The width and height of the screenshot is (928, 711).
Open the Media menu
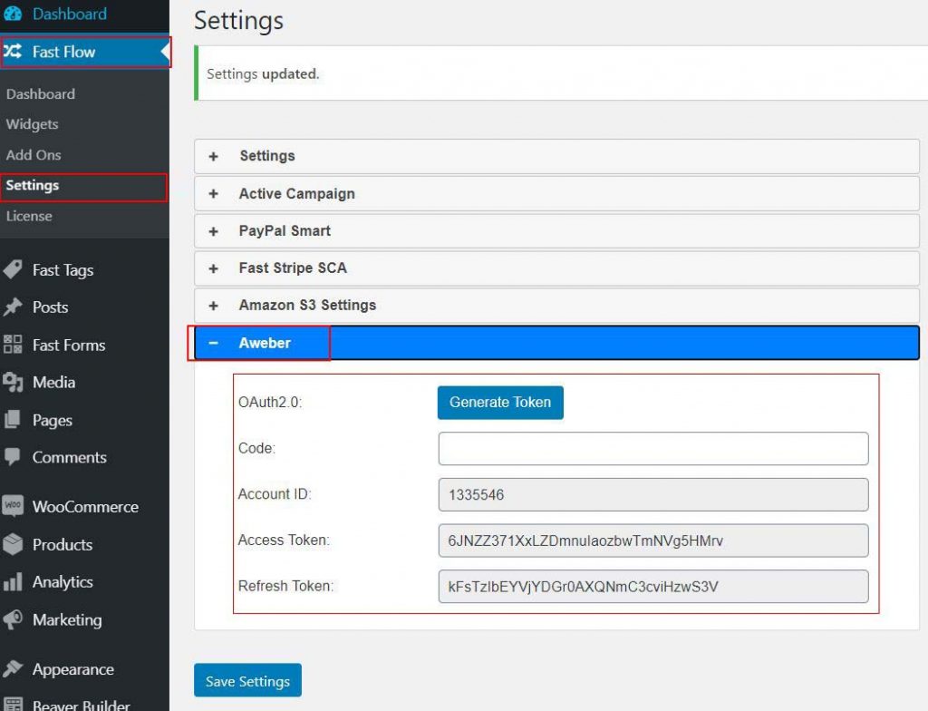53,382
